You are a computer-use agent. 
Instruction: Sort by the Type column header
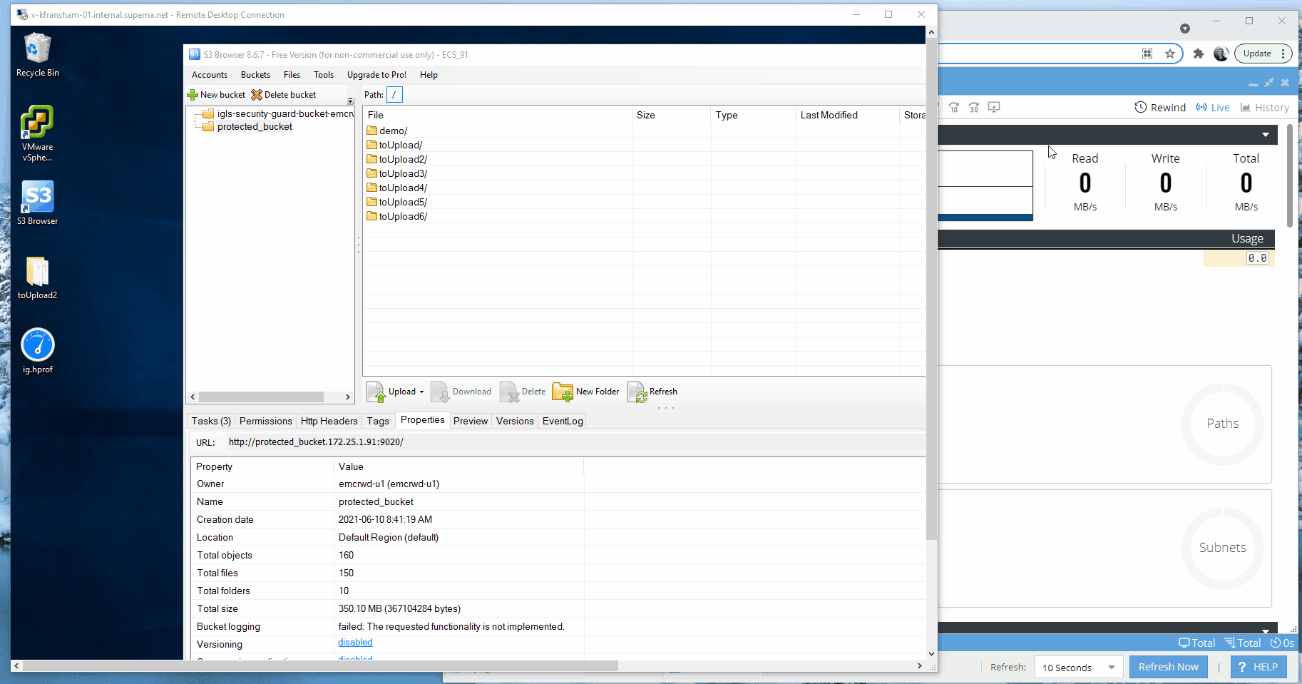753,115
